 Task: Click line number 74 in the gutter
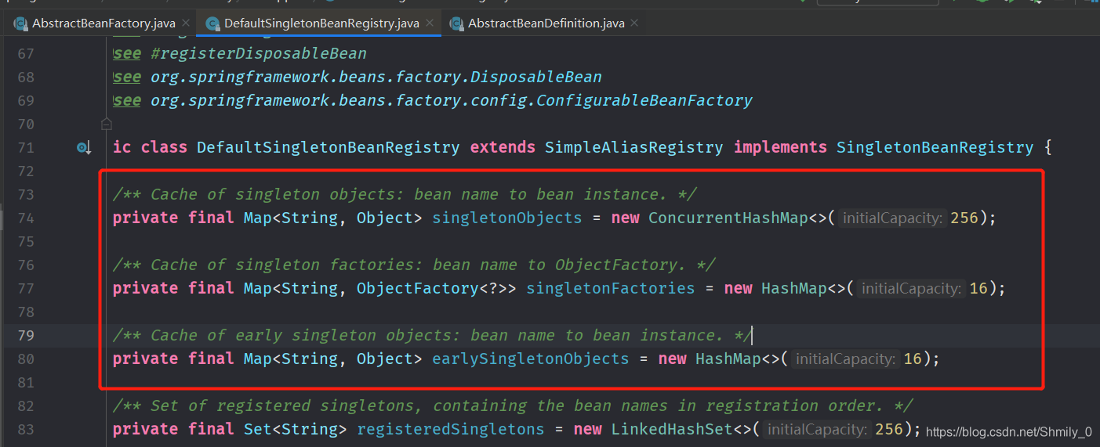25,218
